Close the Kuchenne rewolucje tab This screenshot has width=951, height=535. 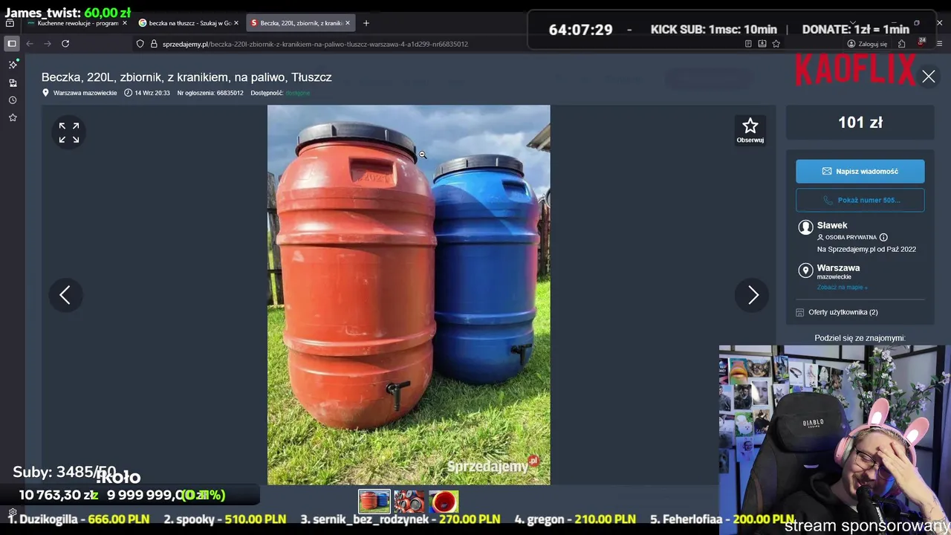tap(125, 23)
